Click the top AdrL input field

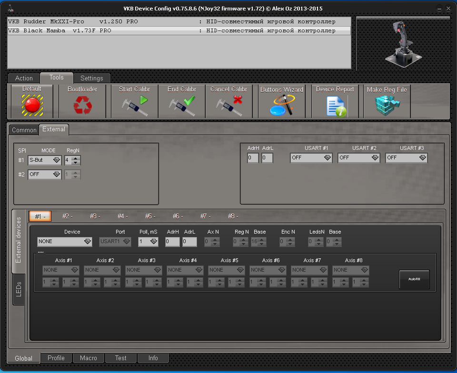coord(267,158)
